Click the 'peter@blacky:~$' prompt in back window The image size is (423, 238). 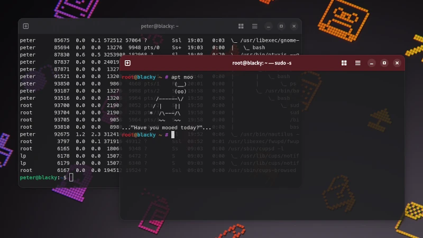coord(43,178)
